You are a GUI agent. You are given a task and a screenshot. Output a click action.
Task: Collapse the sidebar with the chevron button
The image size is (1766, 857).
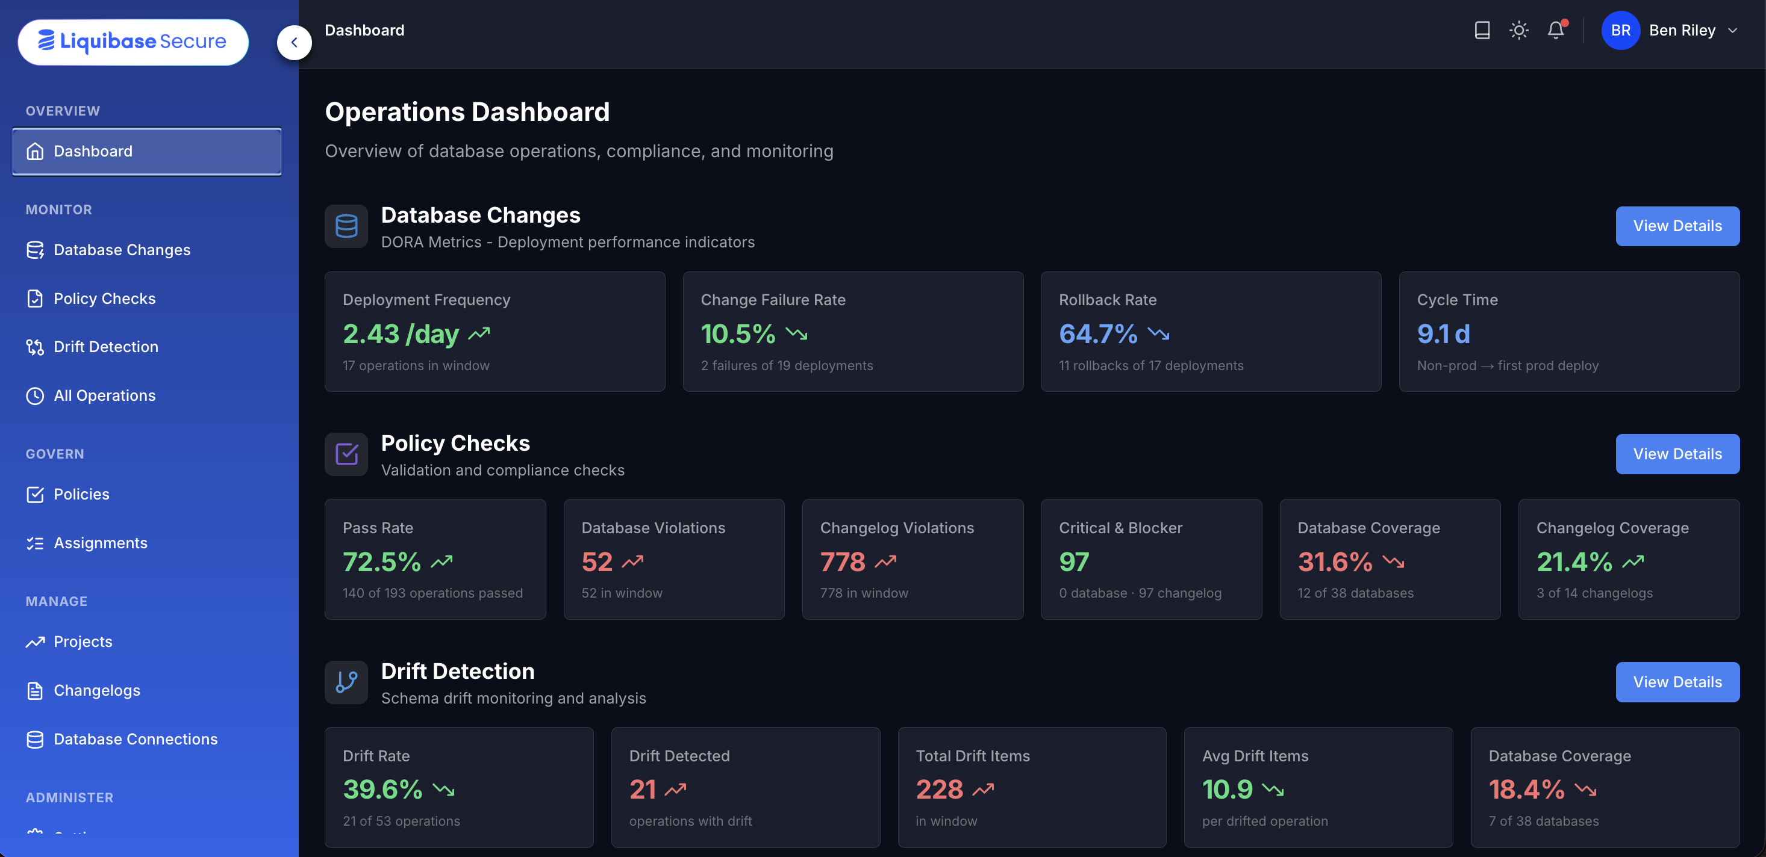coord(294,43)
